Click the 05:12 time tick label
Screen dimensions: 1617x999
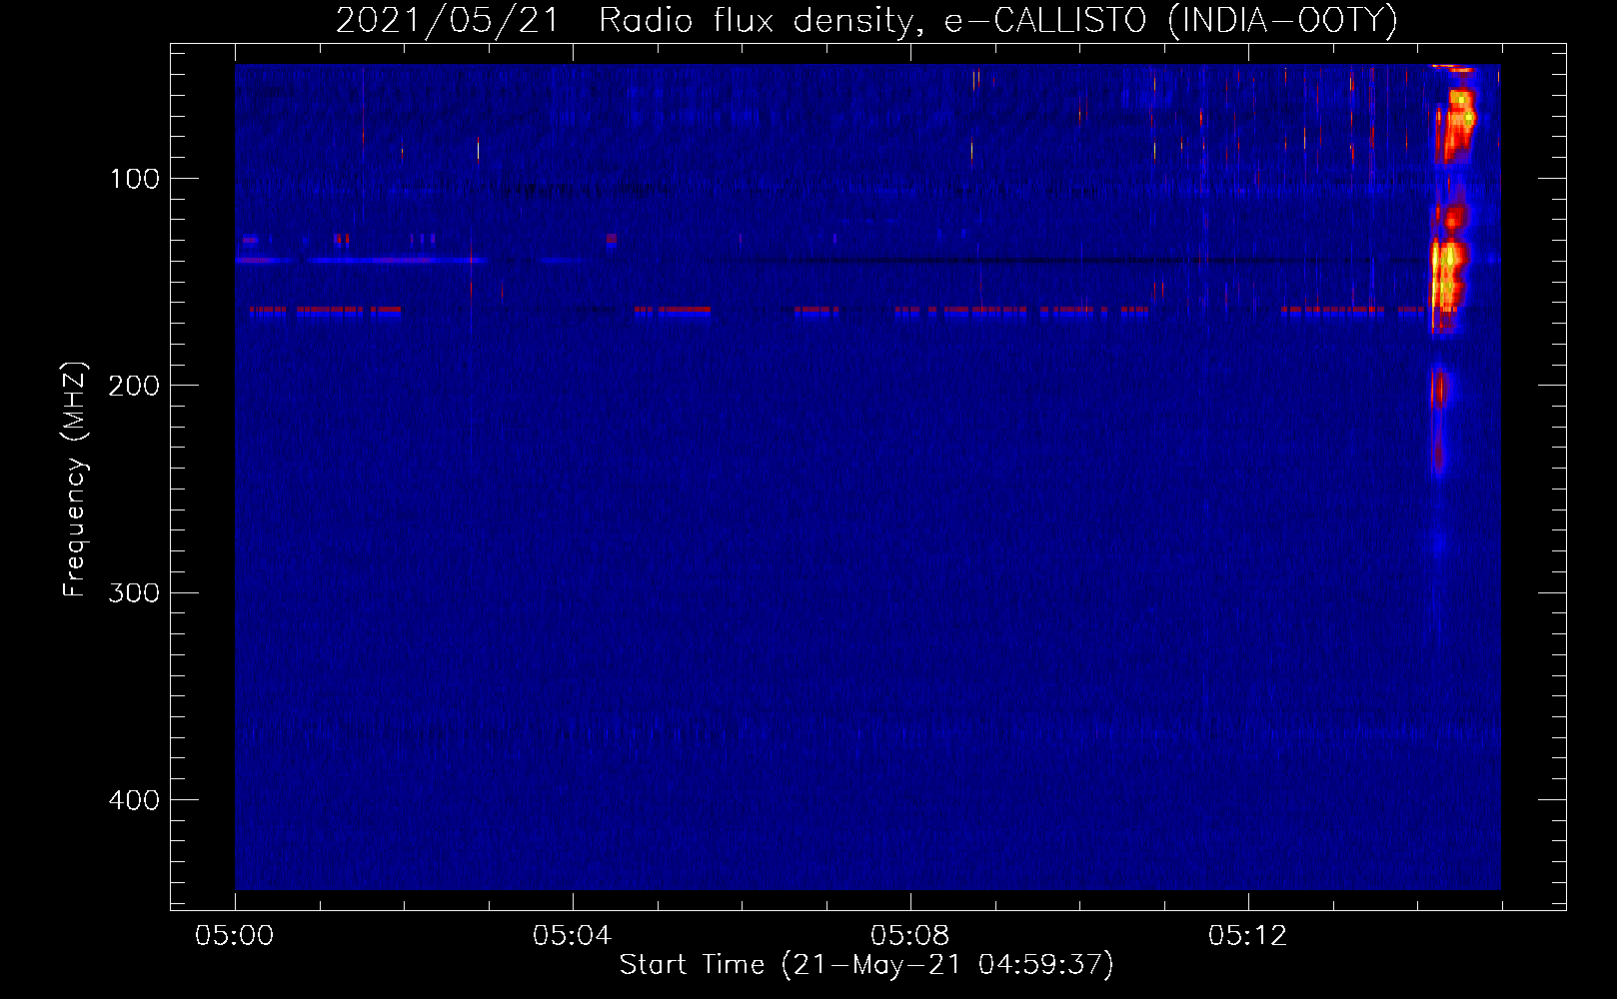1247,936
